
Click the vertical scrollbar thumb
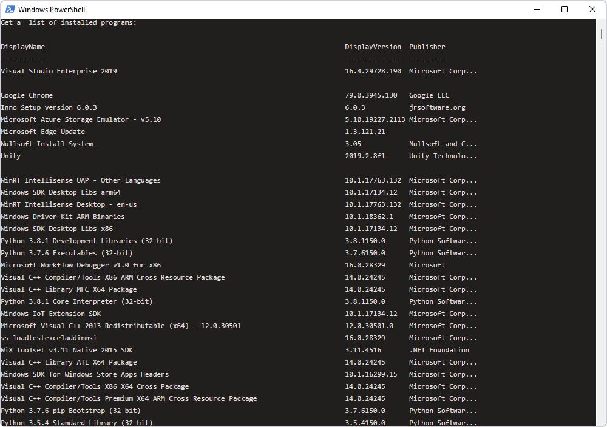pyautogui.click(x=601, y=34)
